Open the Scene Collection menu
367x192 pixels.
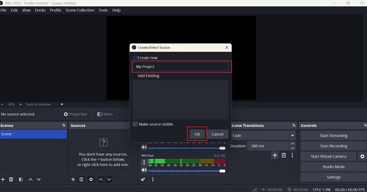point(80,10)
